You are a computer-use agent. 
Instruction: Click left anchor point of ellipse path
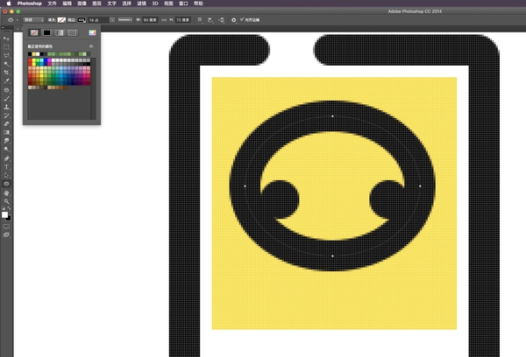click(x=245, y=185)
